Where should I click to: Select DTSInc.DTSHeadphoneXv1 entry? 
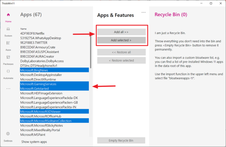pos(54,66)
